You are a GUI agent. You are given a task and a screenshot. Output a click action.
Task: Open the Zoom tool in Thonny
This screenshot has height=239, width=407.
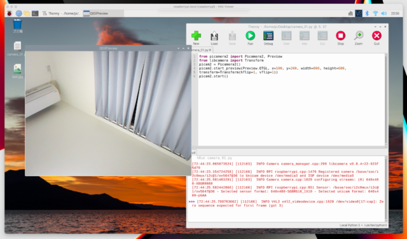click(359, 38)
